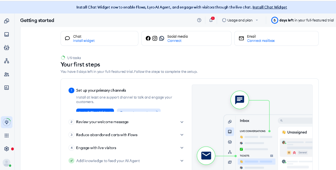The width and height of the screenshot is (336, 170).
Task: Click the Facebook icon in Social media
Action: [148, 38]
